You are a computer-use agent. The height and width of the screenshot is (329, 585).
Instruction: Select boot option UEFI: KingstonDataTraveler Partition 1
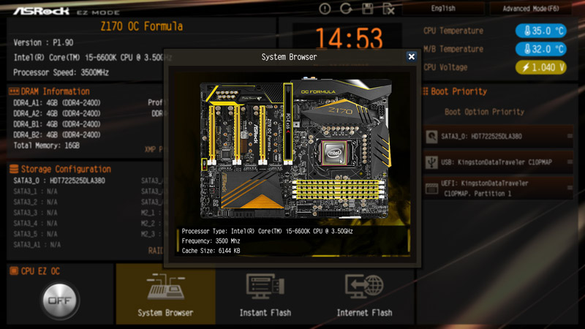(x=499, y=188)
